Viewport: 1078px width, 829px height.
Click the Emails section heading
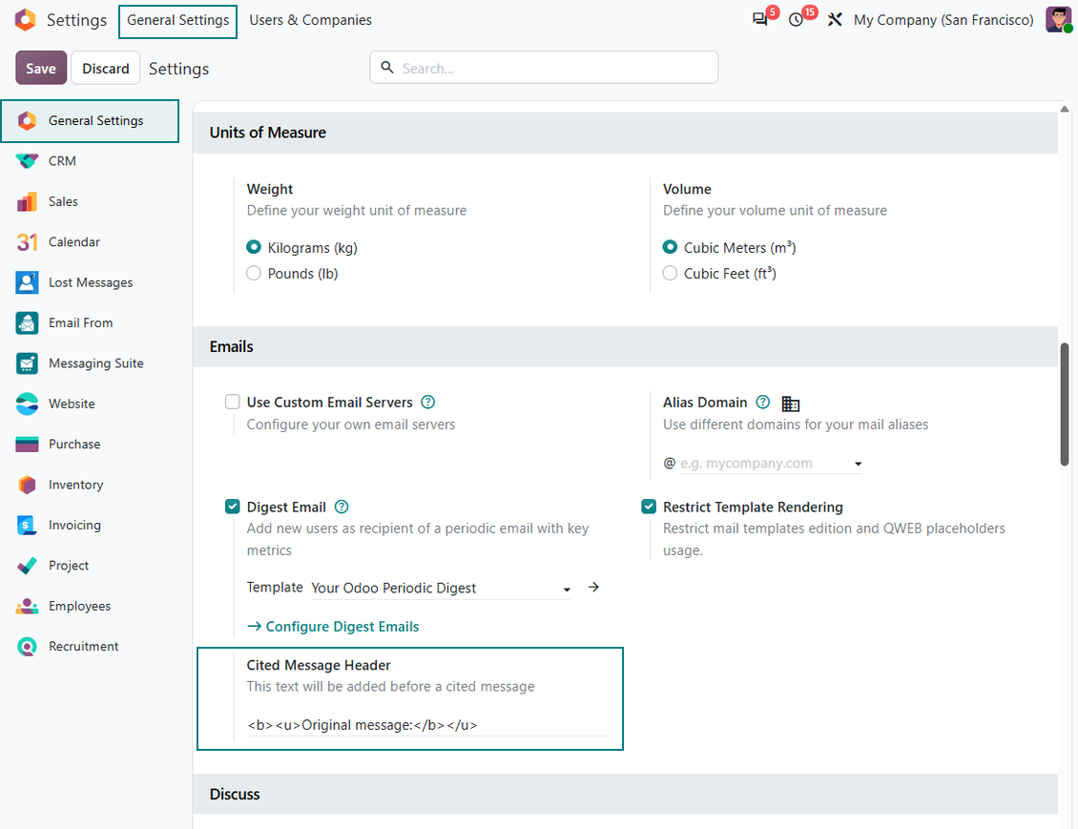click(232, 346)
